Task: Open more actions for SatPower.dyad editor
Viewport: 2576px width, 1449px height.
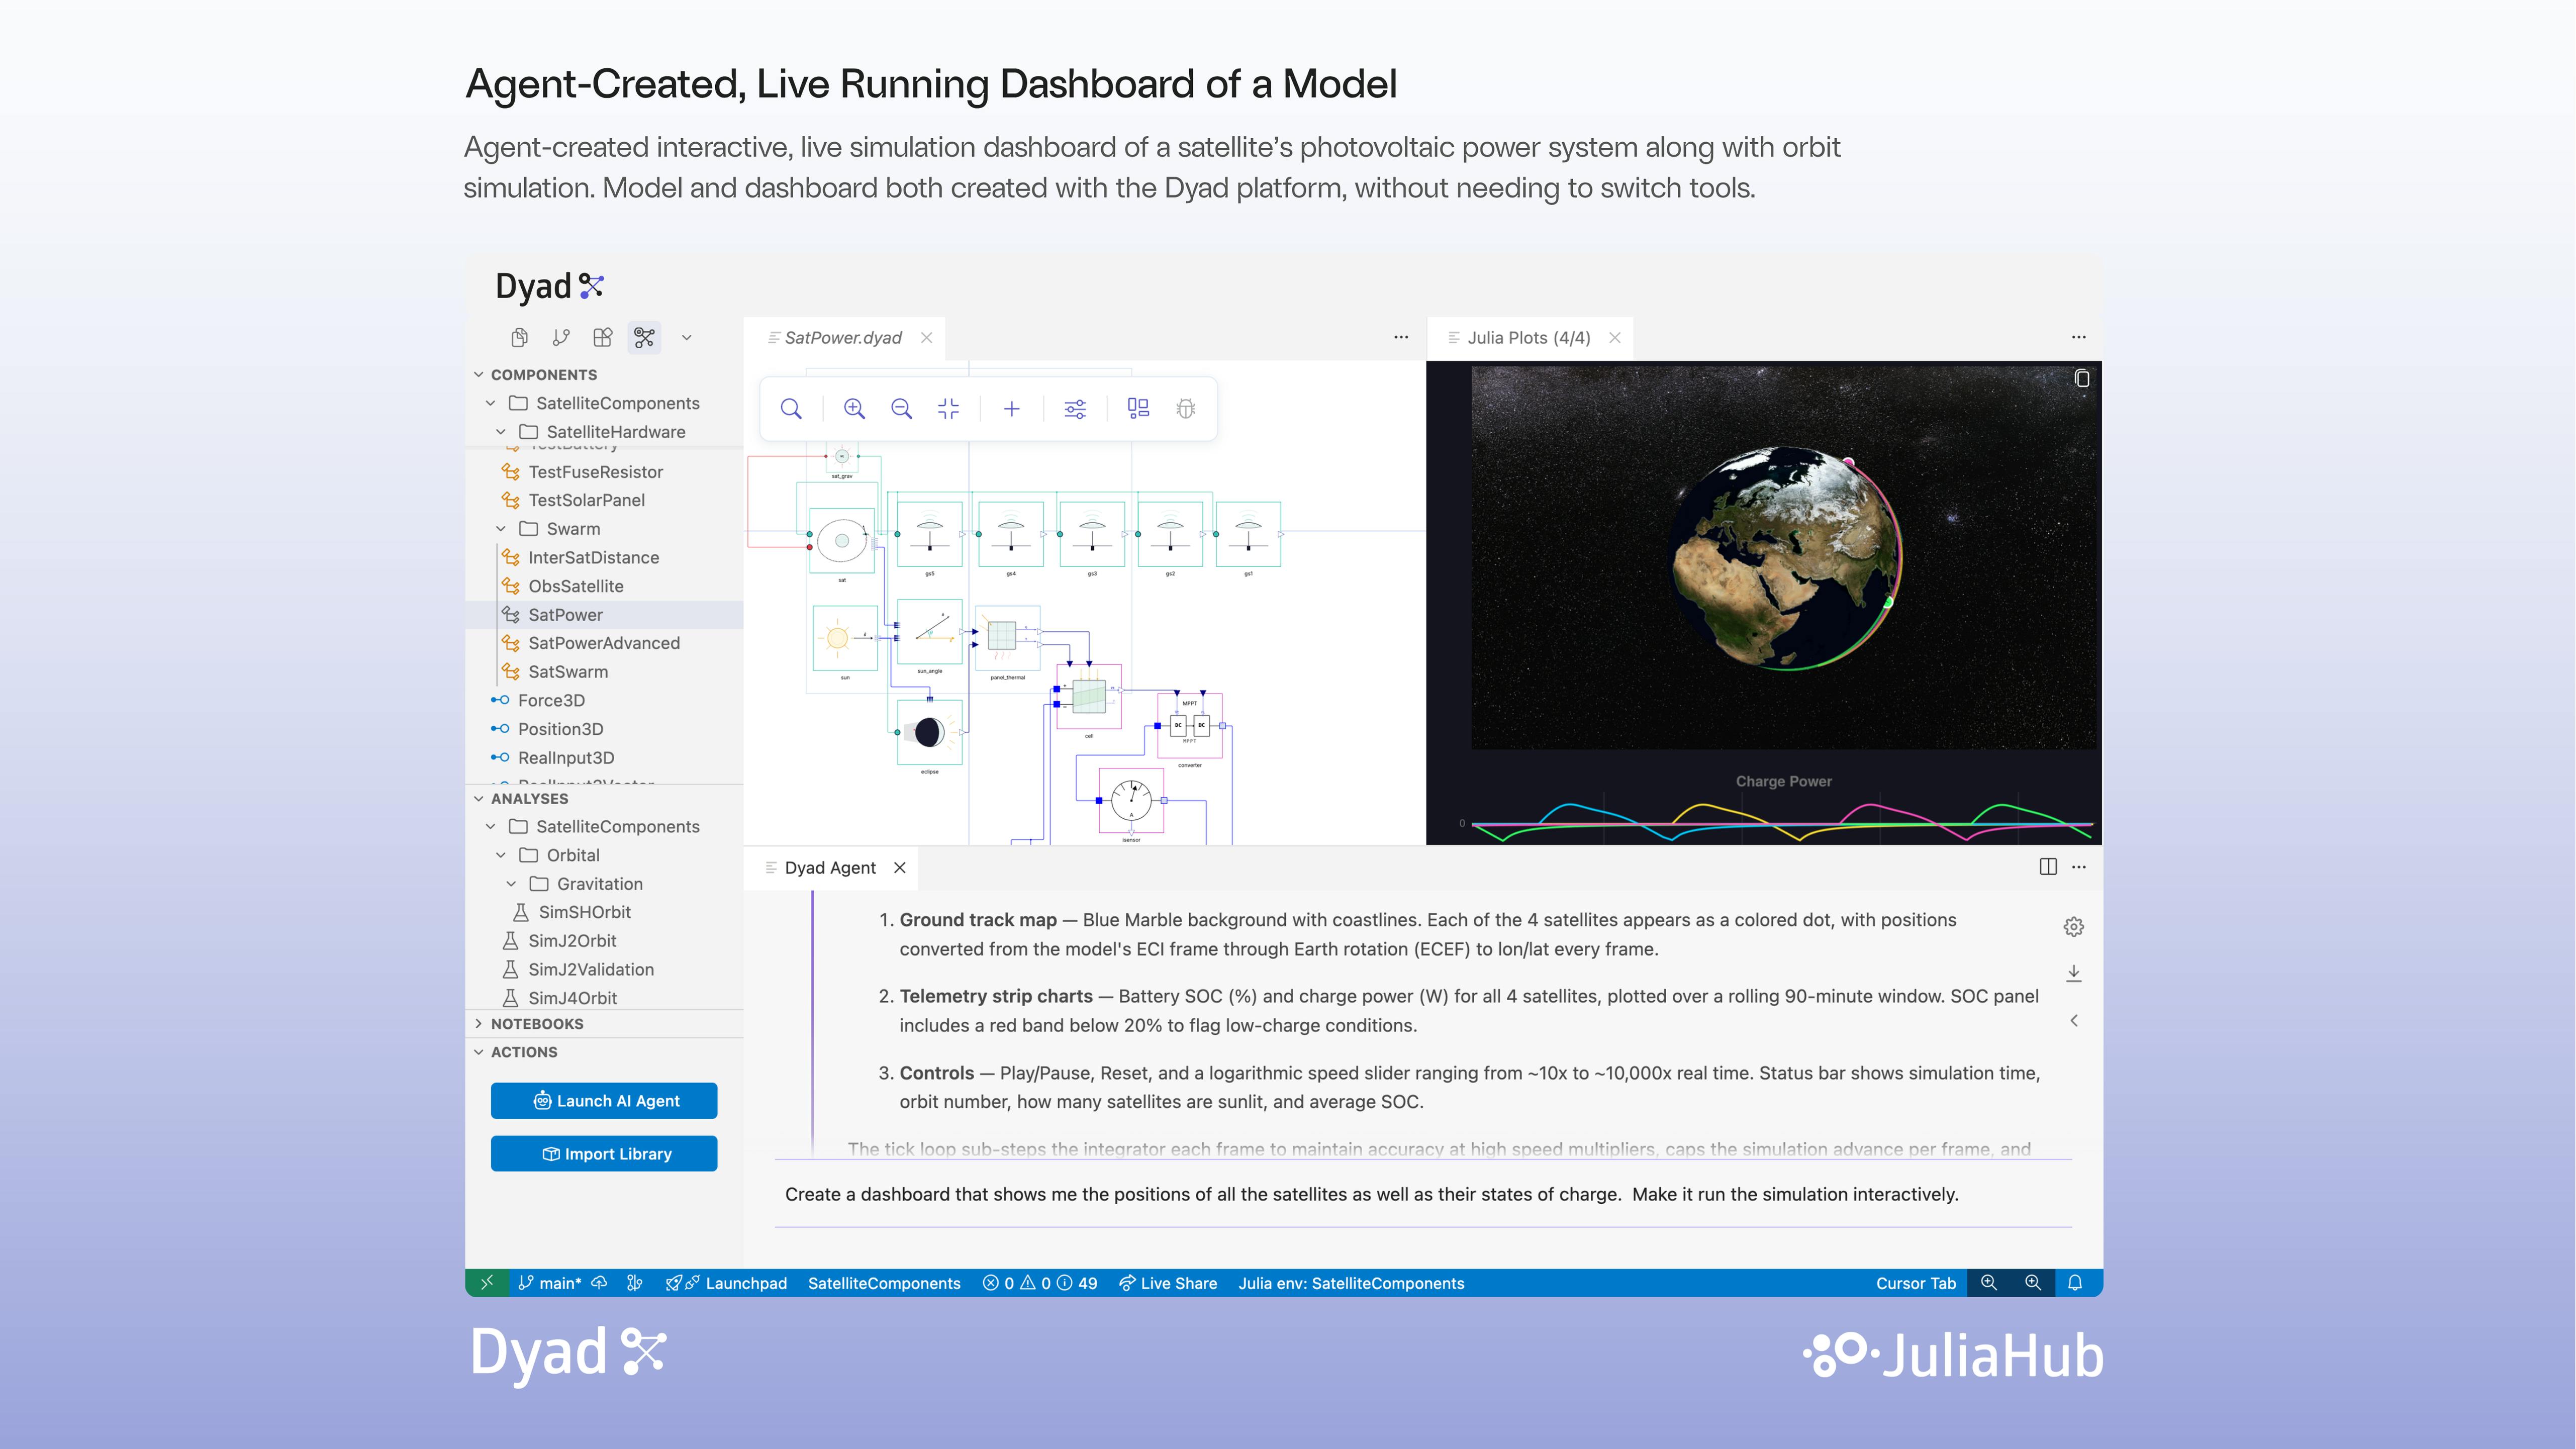Action: click(1401, 338)
